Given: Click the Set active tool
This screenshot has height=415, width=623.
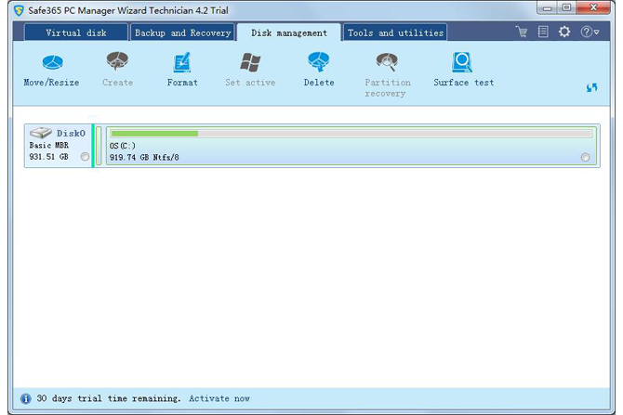Looking at the screenshot, I should point(250,70).
